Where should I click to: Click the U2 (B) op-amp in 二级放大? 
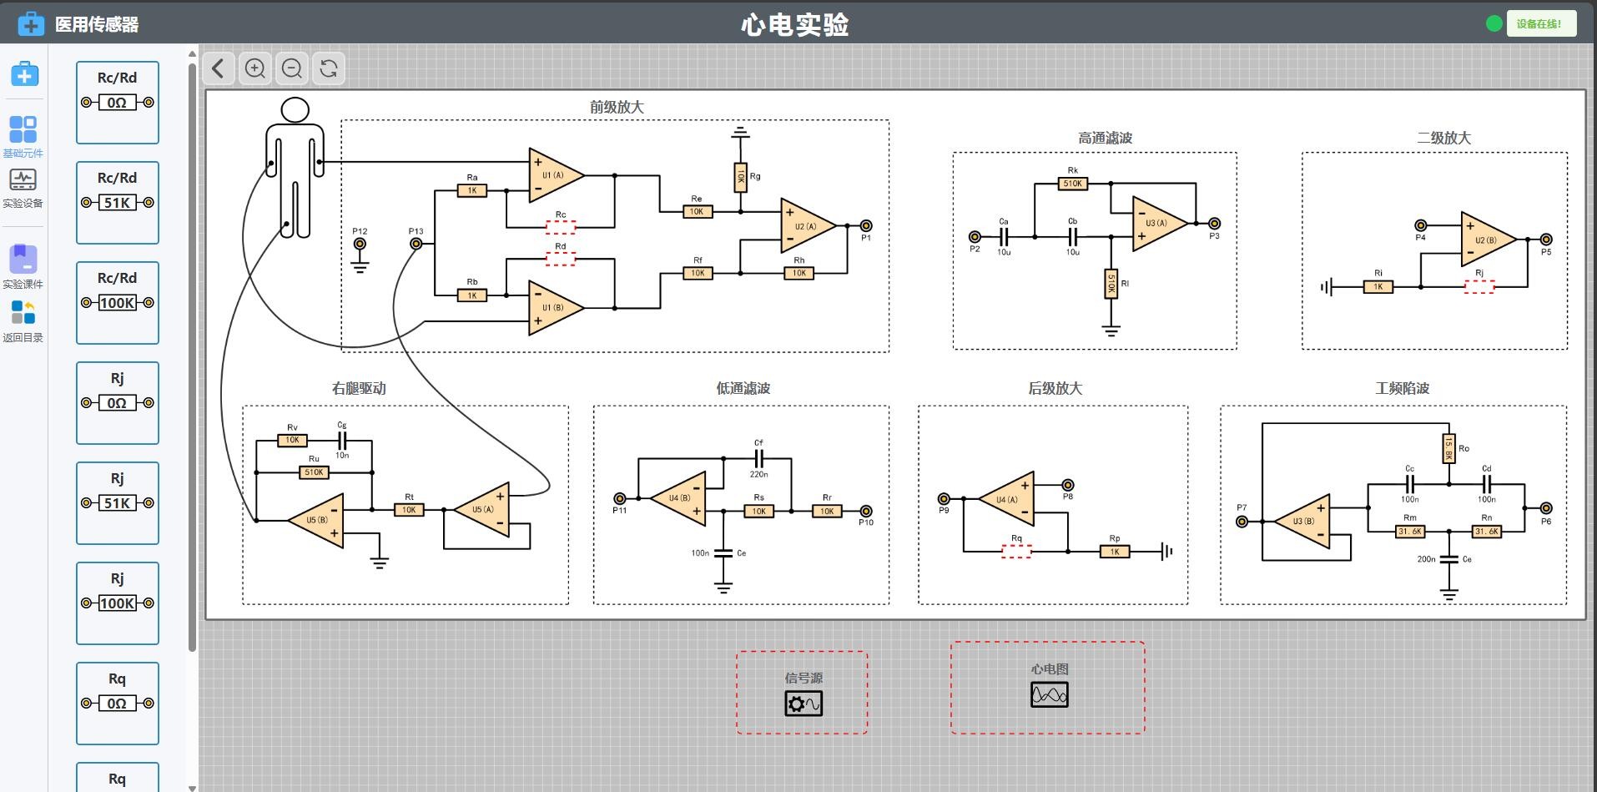click(x=1489, y=240)
